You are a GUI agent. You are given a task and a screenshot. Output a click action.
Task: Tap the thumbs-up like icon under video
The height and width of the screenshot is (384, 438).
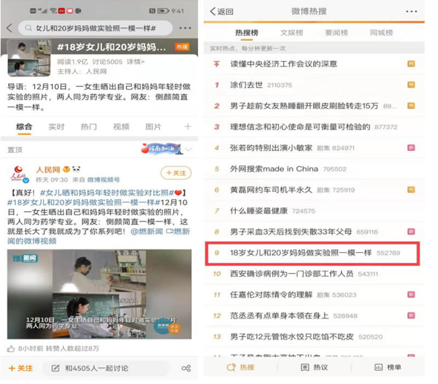click(11, 348)
